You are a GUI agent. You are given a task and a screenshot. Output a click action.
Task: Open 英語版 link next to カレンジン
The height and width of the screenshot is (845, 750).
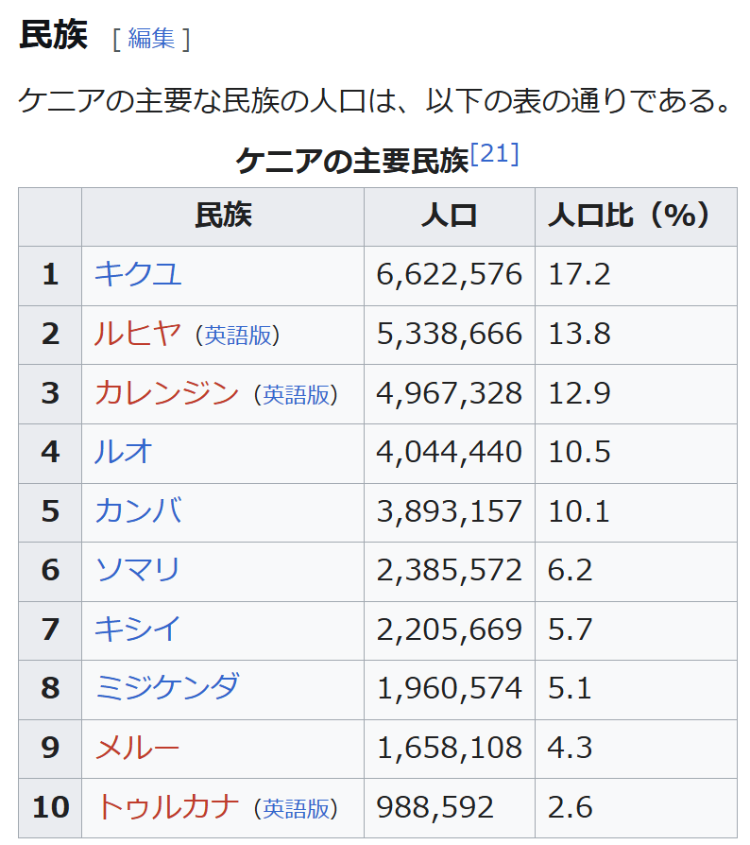click(296, 395)
